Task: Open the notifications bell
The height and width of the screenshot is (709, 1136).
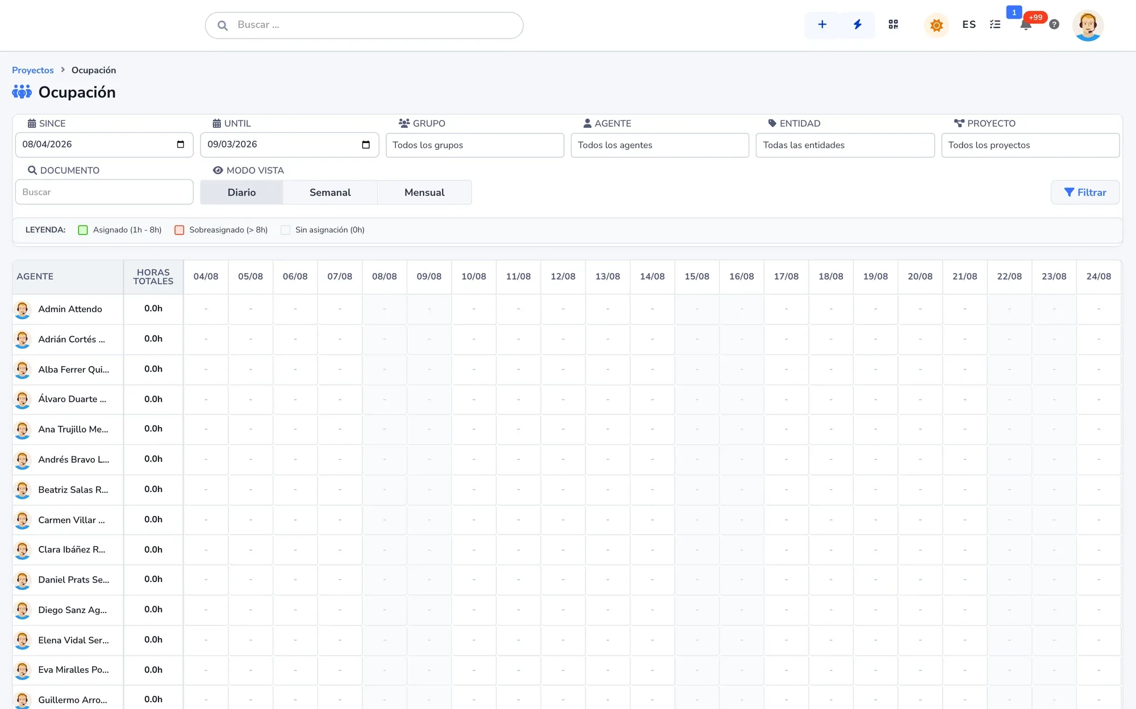Action: click(x=1026, y=24)
